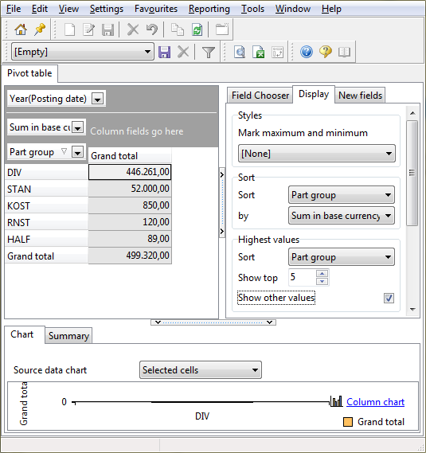Click the Display panel scroll down arrow
The image size is (426, 453).
point(412,310)
